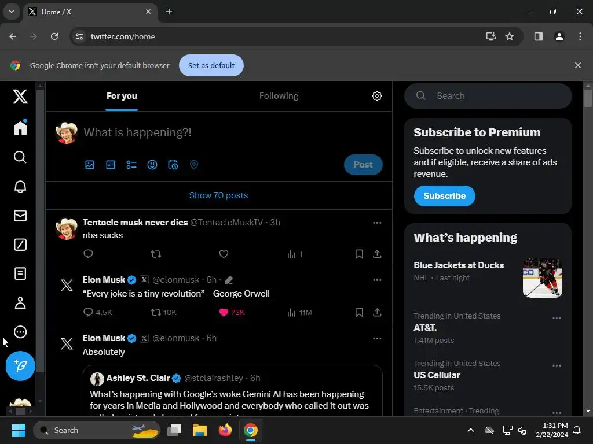This screenshot has height=444, width=593.
Task: Schedule post icon in composer
Action: tap(173, 165)
